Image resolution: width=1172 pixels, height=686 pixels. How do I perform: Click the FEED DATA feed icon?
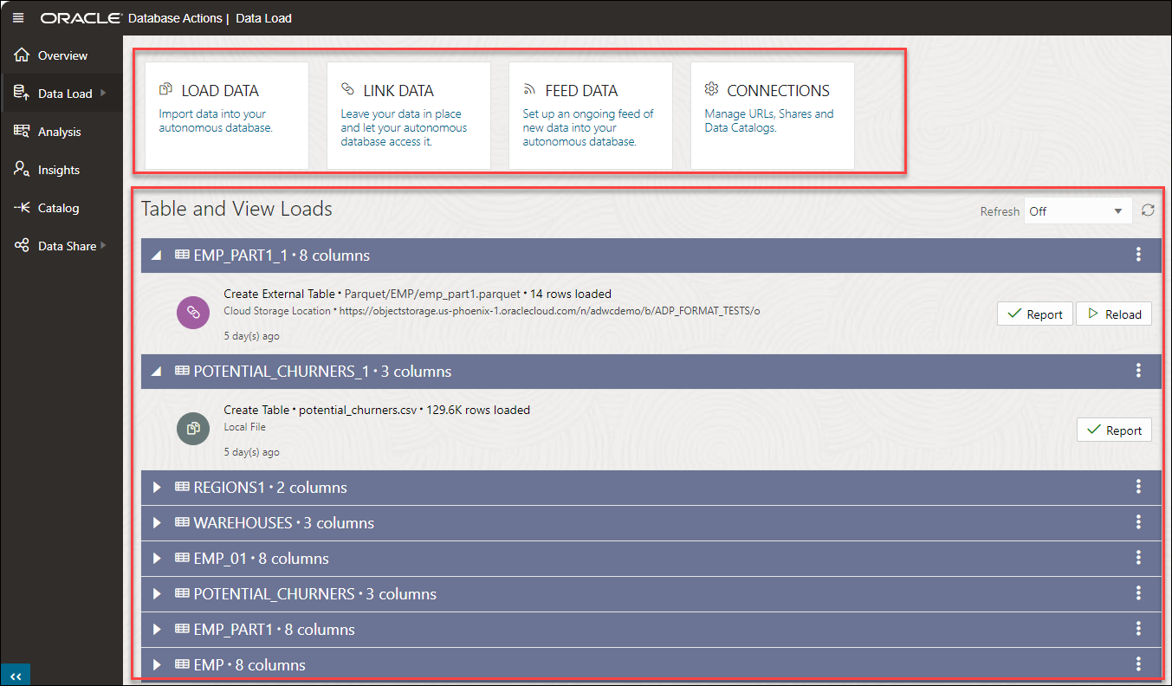pos(530,89)
